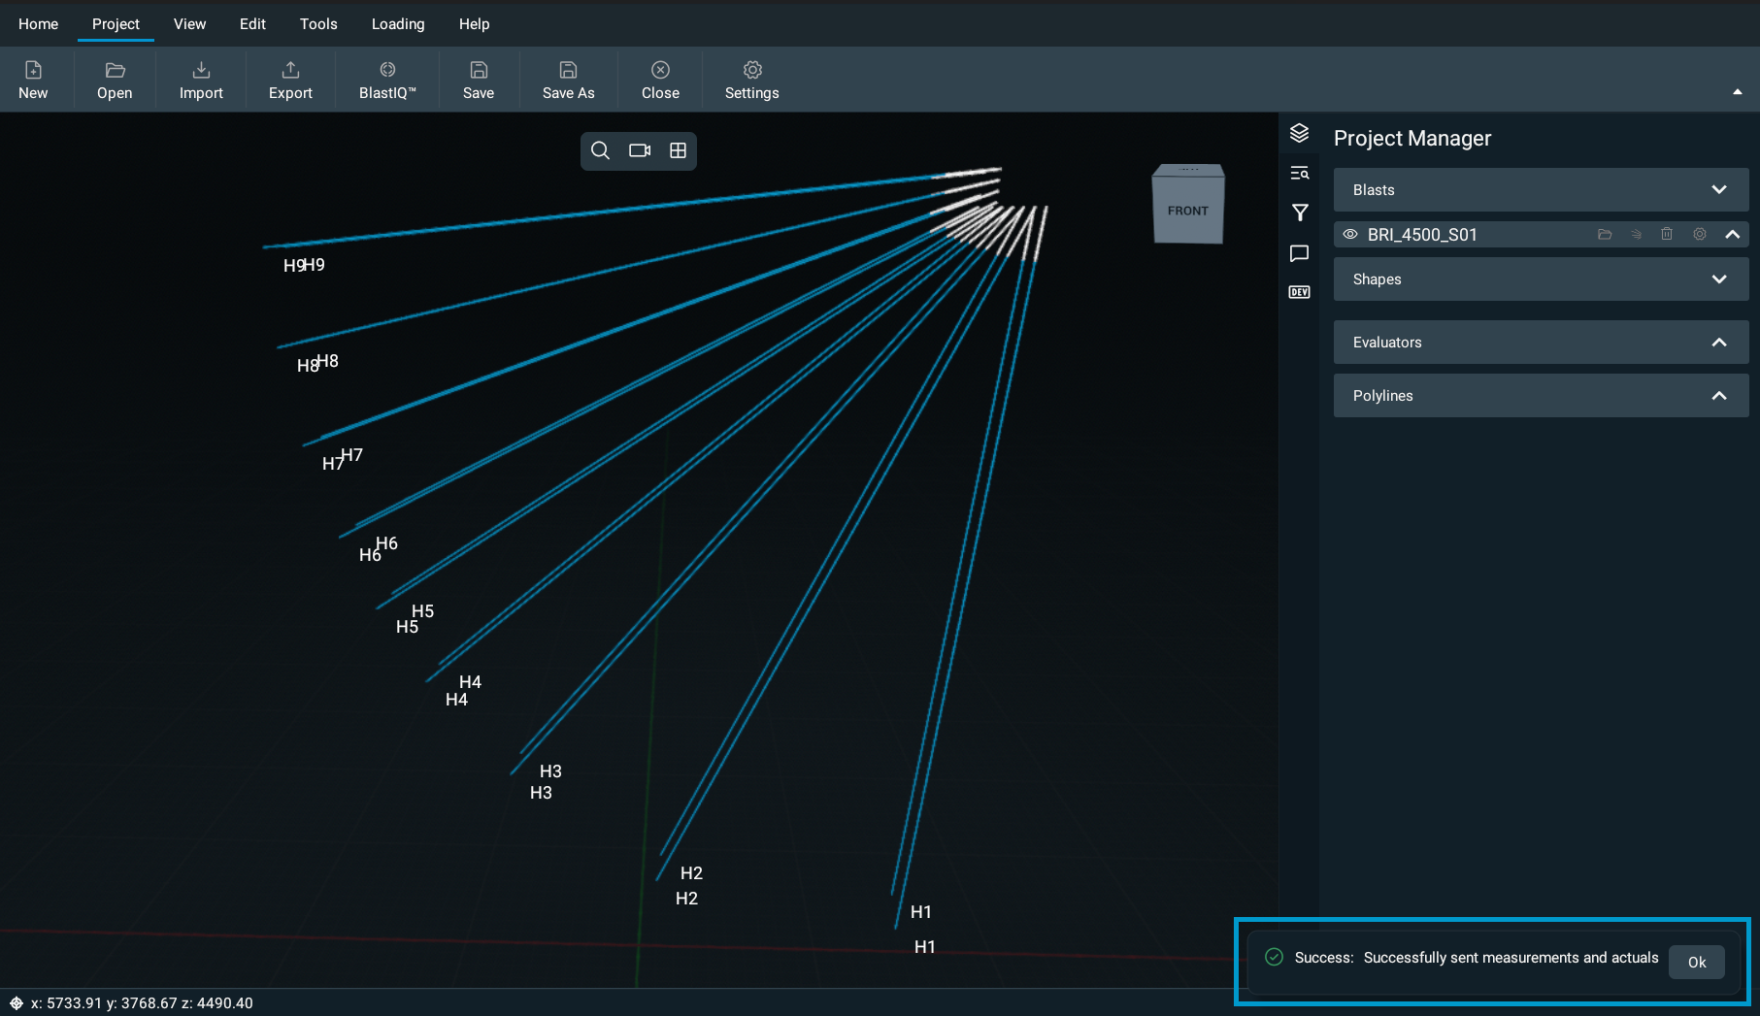Click the coordinates target icon in status bar
Screen dimensions: 1760x1016
point(16,1002)
